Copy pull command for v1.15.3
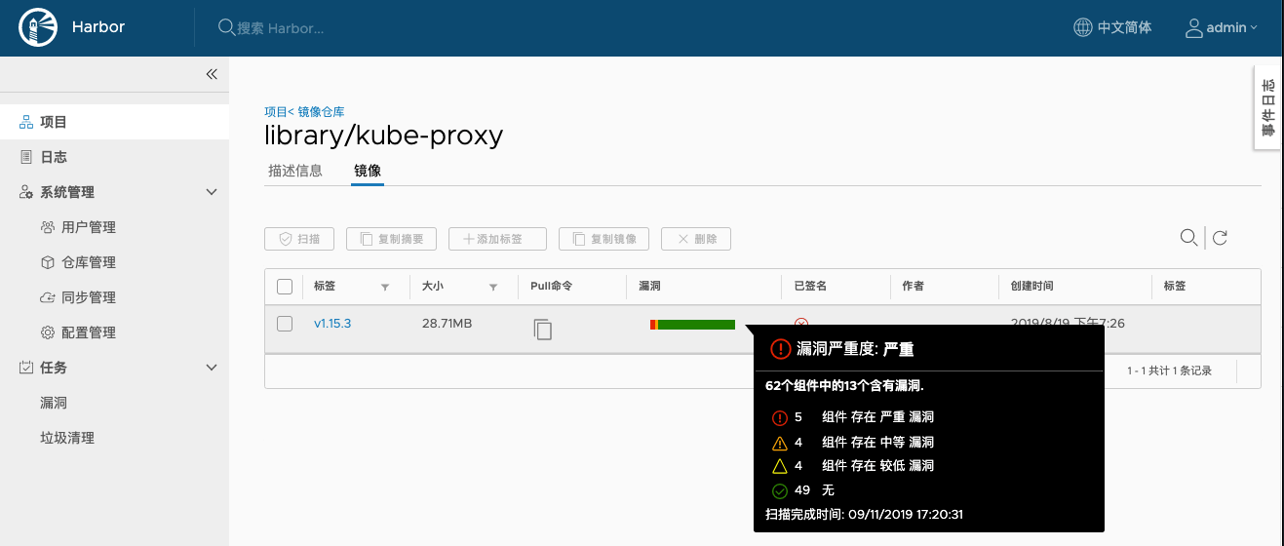 pyautogui.click(x=543, y=330)
